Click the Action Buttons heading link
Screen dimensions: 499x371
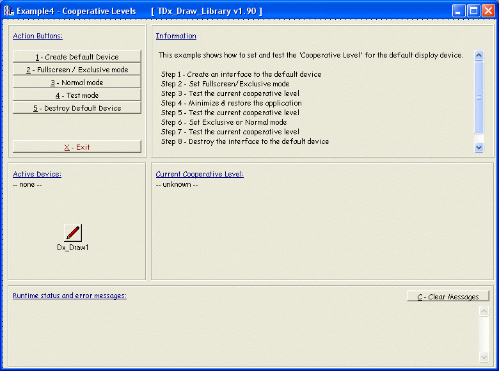click(x=38, y=36)
